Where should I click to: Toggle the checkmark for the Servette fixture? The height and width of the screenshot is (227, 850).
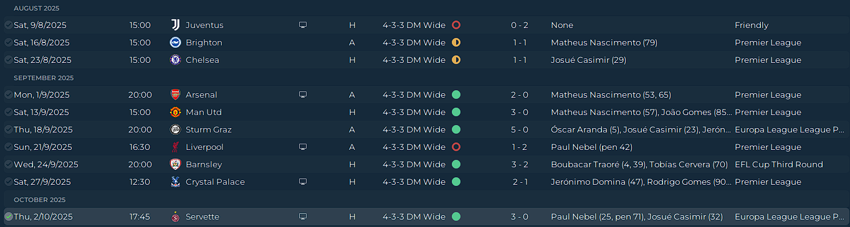(x=8, y=217)
